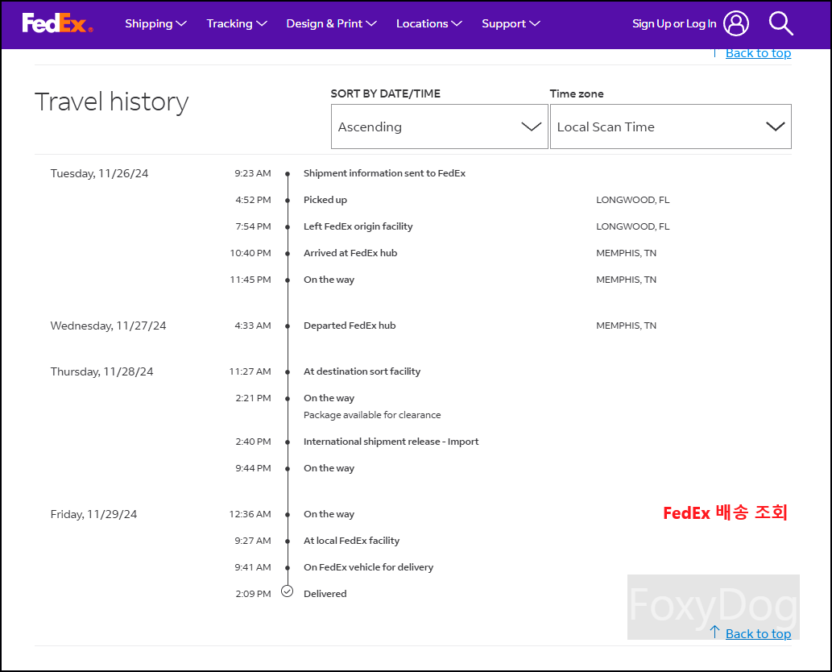Viewport: 832px width, 672px height.
Task: Click the Delivered checkmark circle icon
Action: tap(287, 591)
